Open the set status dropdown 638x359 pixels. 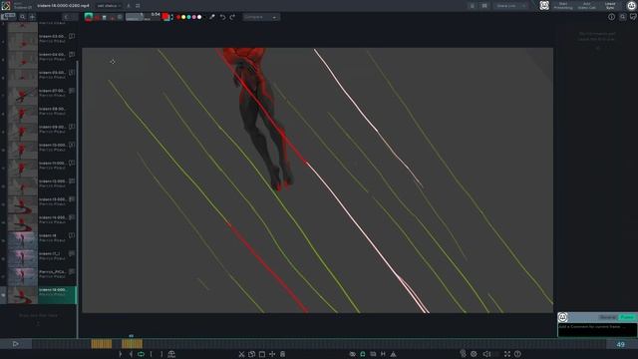(109, 6)
